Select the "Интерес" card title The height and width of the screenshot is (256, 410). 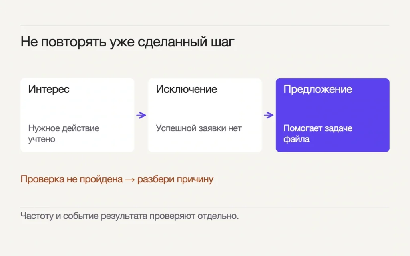click(49, 89)
